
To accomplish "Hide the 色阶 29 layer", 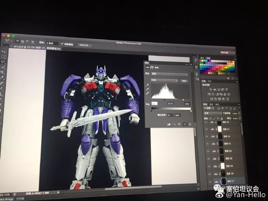I will pyautogui.click(x=209, y=159).
